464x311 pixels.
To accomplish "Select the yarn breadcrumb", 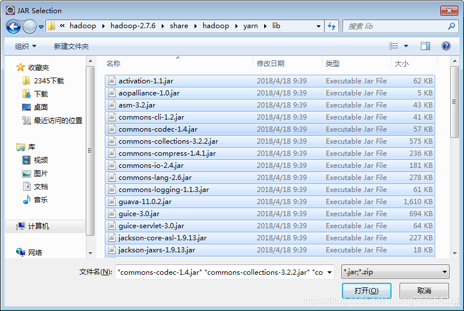I will (250, 26).
